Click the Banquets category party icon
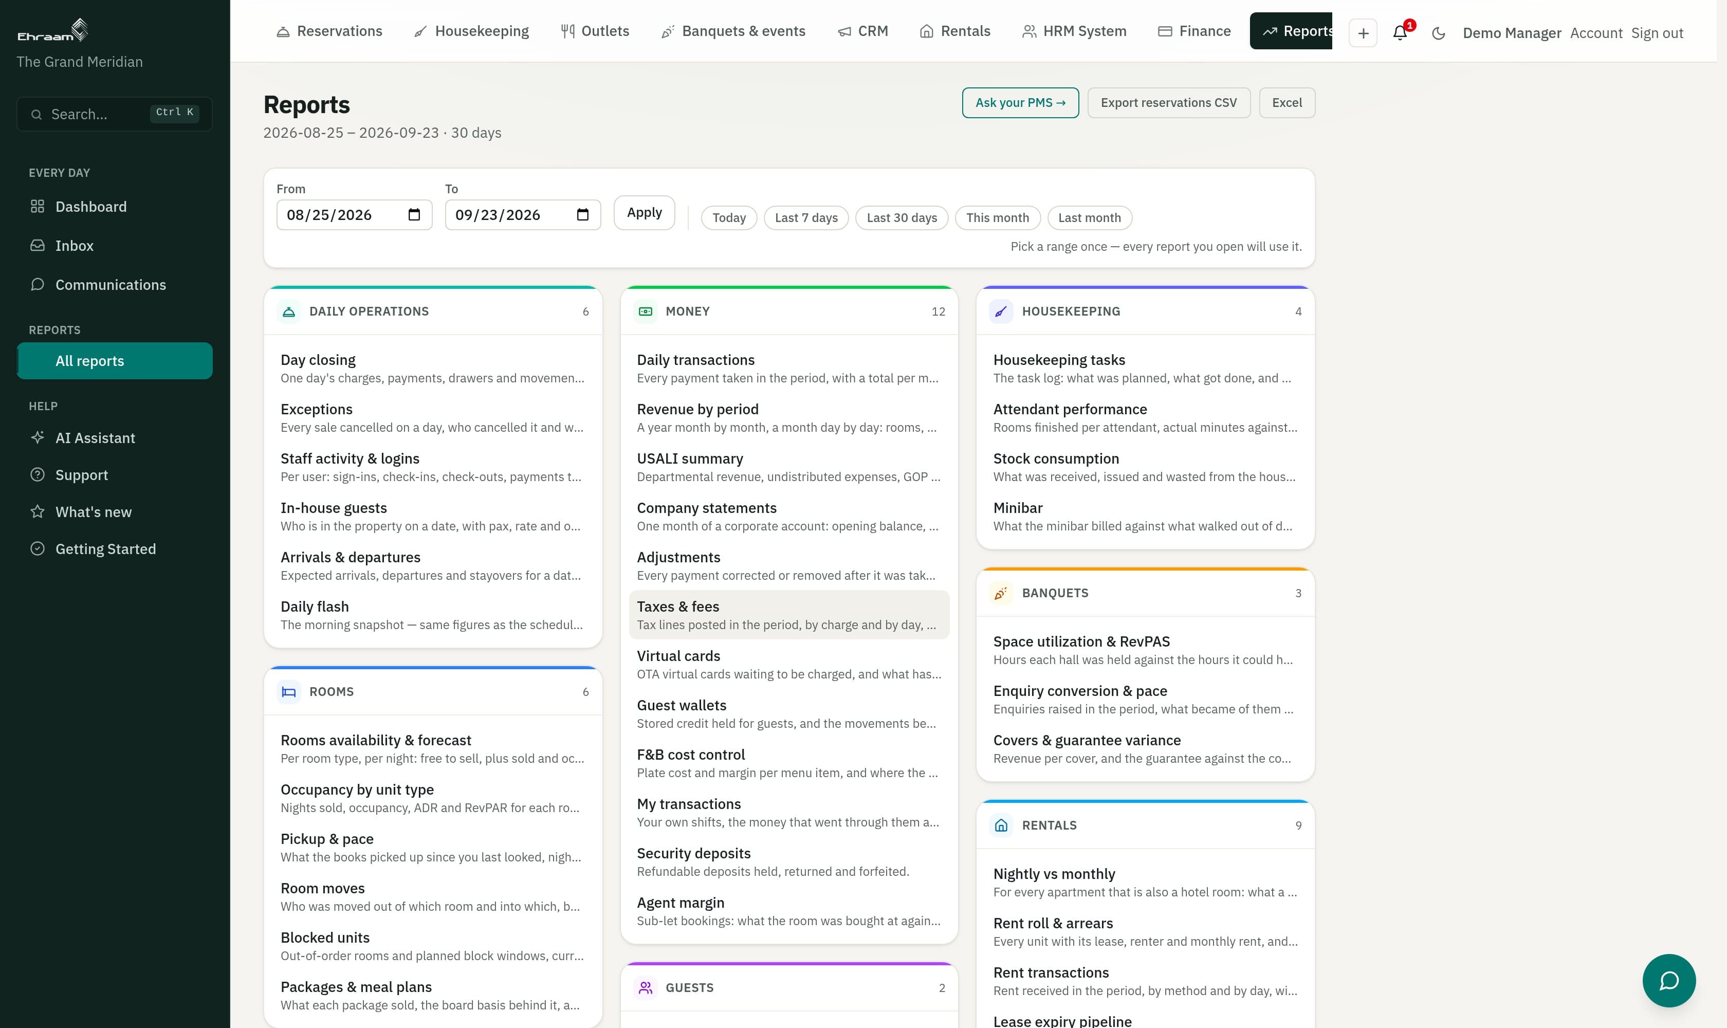Image resolution: width=1727 pixels, height=1028 pixels. coord(1001,593)
